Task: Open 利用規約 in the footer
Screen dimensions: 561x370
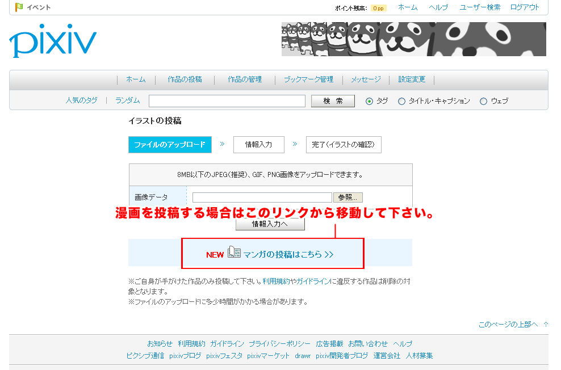Action: 191,343
